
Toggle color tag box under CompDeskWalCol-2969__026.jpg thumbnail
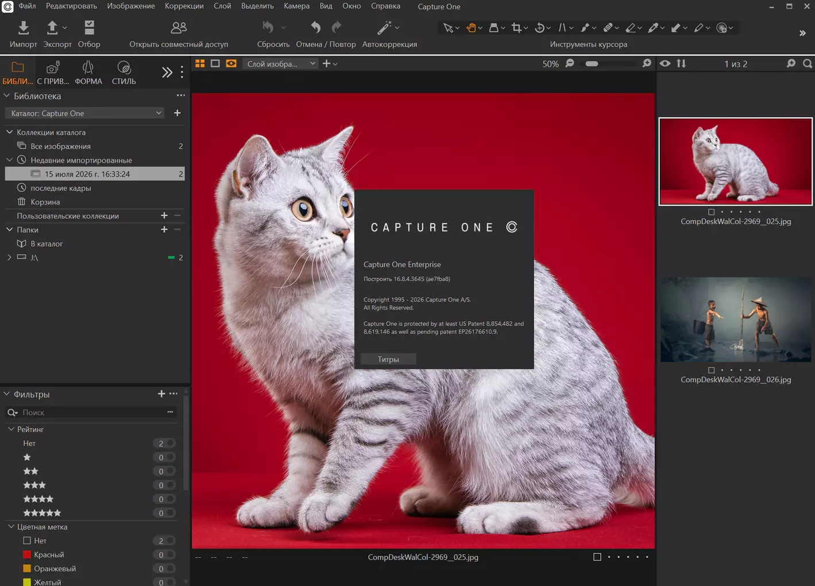point(711,371)
